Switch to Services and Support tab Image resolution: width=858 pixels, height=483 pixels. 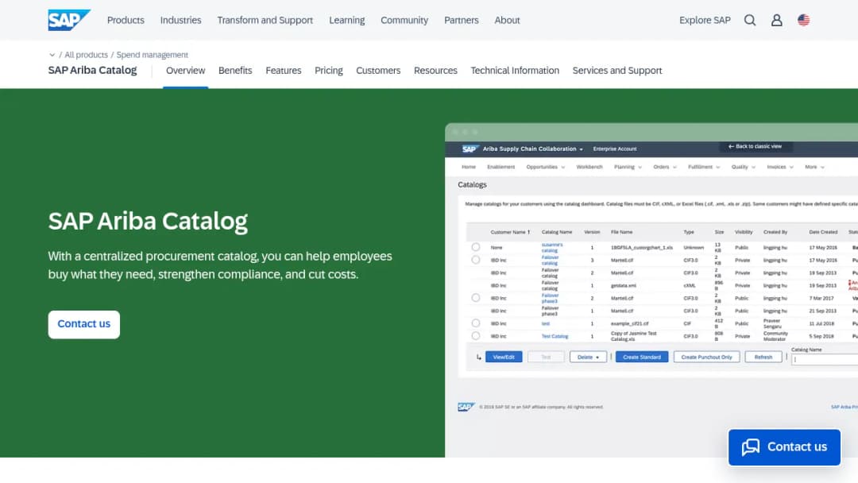[x=617, y=71]
